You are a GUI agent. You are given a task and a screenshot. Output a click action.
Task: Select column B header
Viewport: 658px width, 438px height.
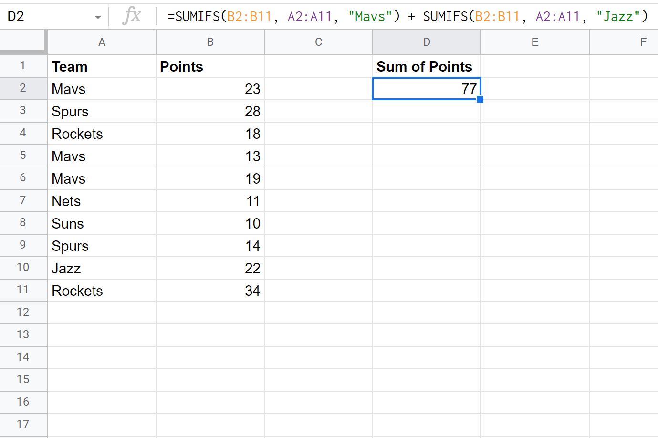[x=210, y=42]
